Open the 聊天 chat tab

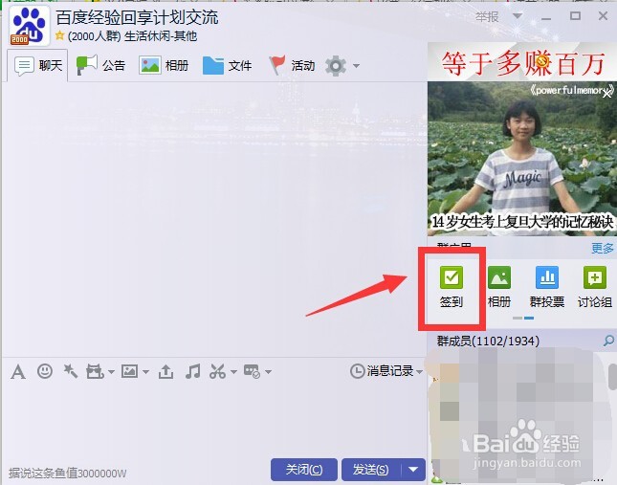(x=37, y=65)
